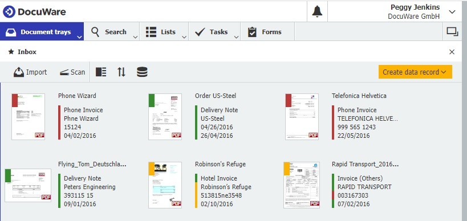Screen dimensions: 467x221
Task: Click the Phne Wizard company field
Action: [81, 118]
